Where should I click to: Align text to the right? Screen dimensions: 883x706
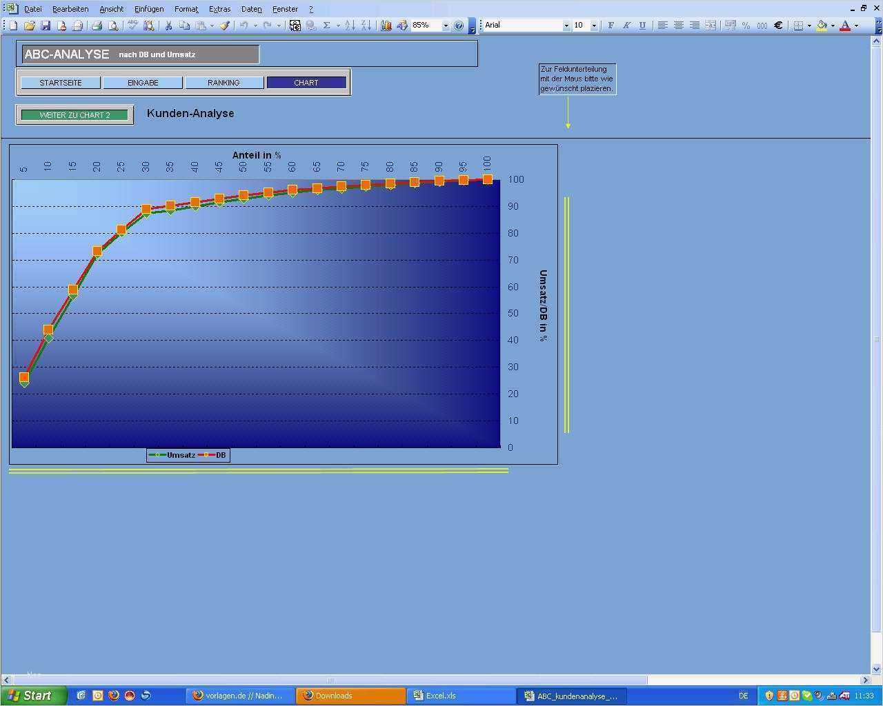point(694,26)
